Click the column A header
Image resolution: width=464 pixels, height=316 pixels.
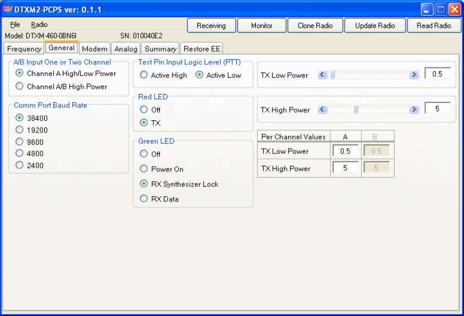(x=346, y=136)
